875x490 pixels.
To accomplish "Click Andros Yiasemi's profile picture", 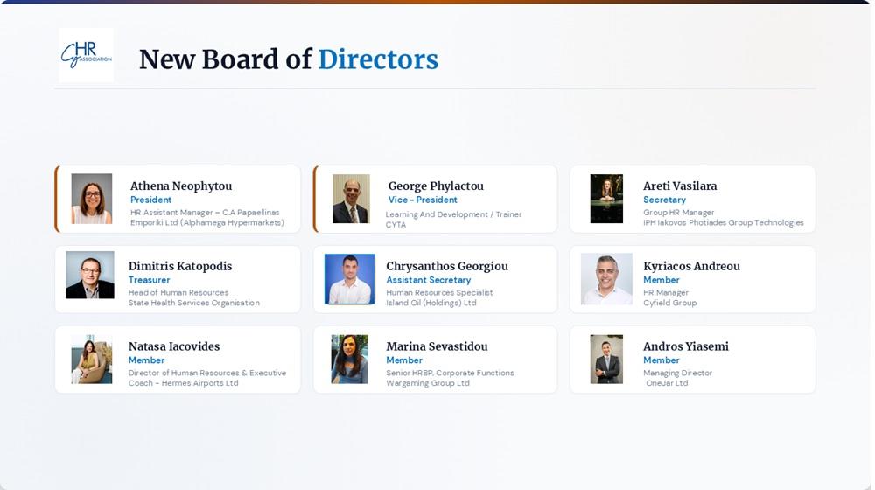I will click(606, 360).
